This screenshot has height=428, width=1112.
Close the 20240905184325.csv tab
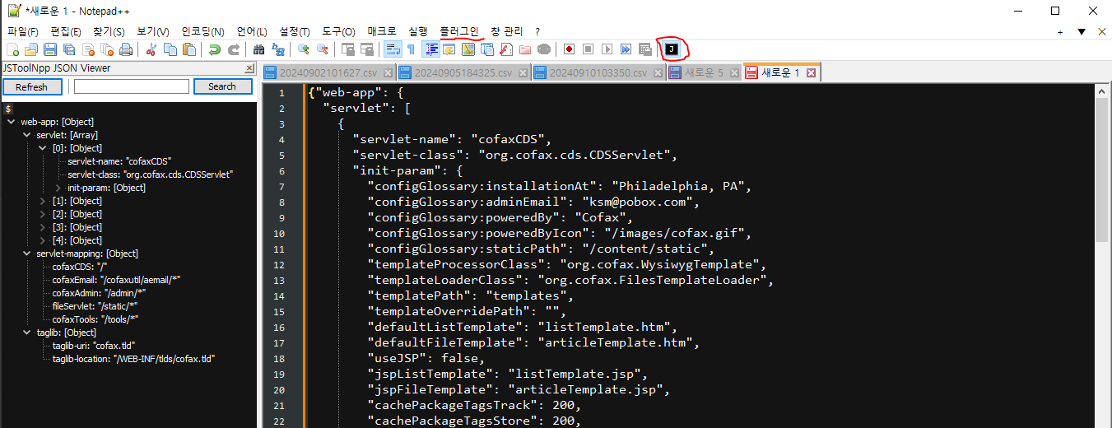[521, 72]
